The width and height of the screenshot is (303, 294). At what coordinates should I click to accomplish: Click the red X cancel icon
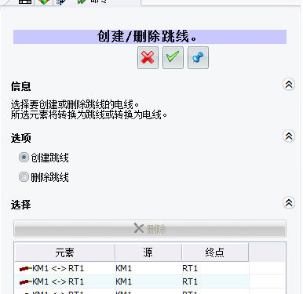[148, 57]
